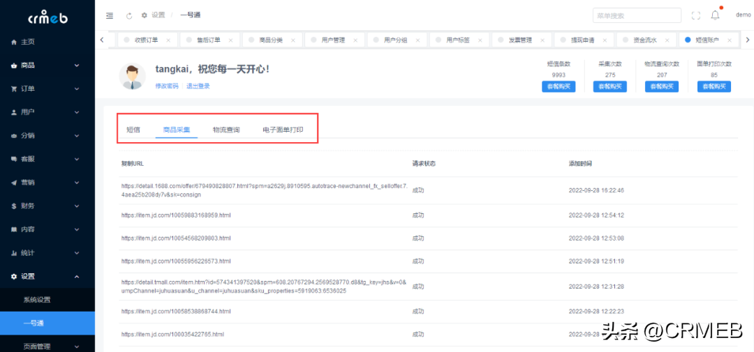Screen dimensions: 754x352
Task: Open the 售后订单 page tab
Action: [210, 40]
